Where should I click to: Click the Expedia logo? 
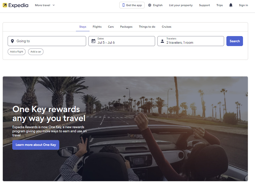(15, 5)
